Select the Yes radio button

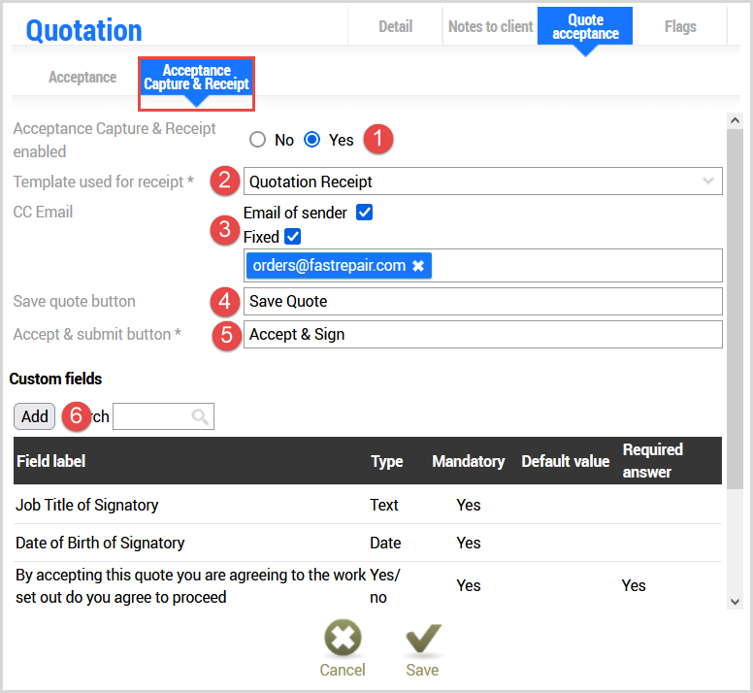click(x=312, y=140)
